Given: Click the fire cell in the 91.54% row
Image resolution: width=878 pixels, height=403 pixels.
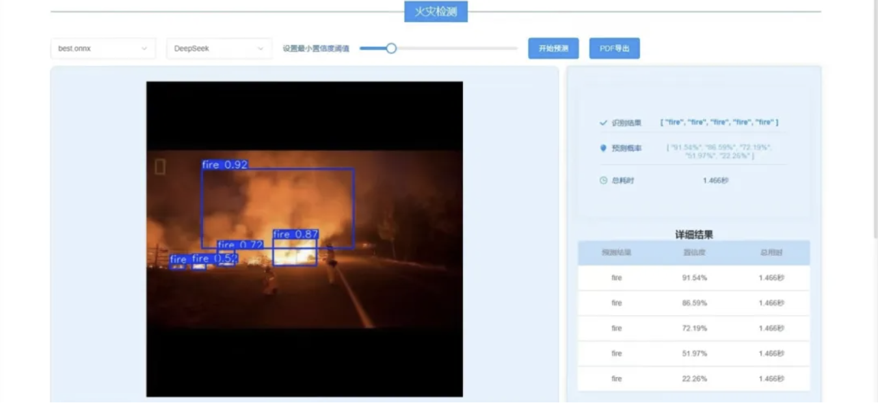Looking at the screenshot, I should tap(617, 278).
